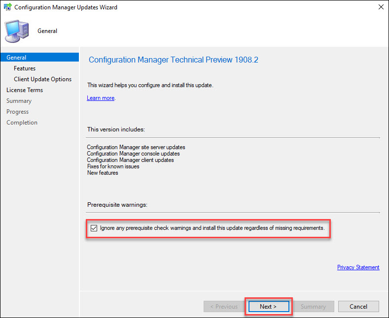Click the disabled Previous button
This screenshot has width=389, height=318.
click(224, 306)
